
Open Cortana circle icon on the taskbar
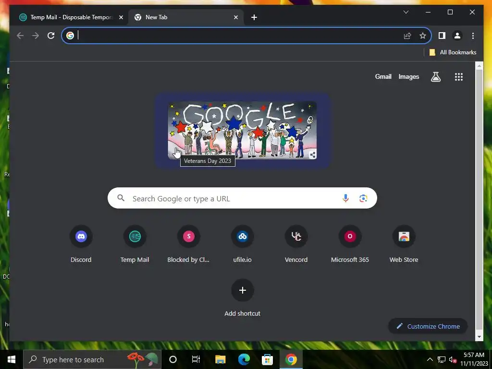coord(173,359)
